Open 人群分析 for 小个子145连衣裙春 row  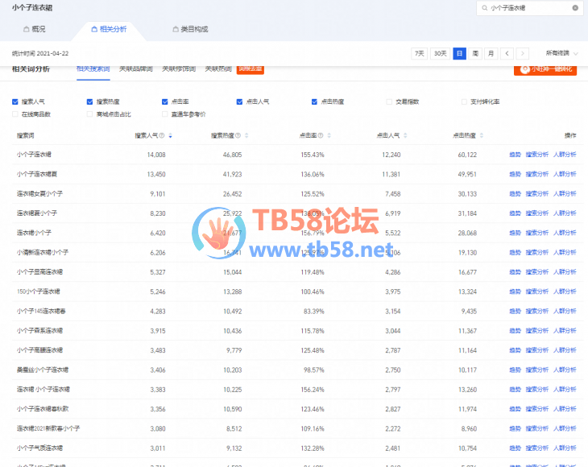click(x=565, y=311)
